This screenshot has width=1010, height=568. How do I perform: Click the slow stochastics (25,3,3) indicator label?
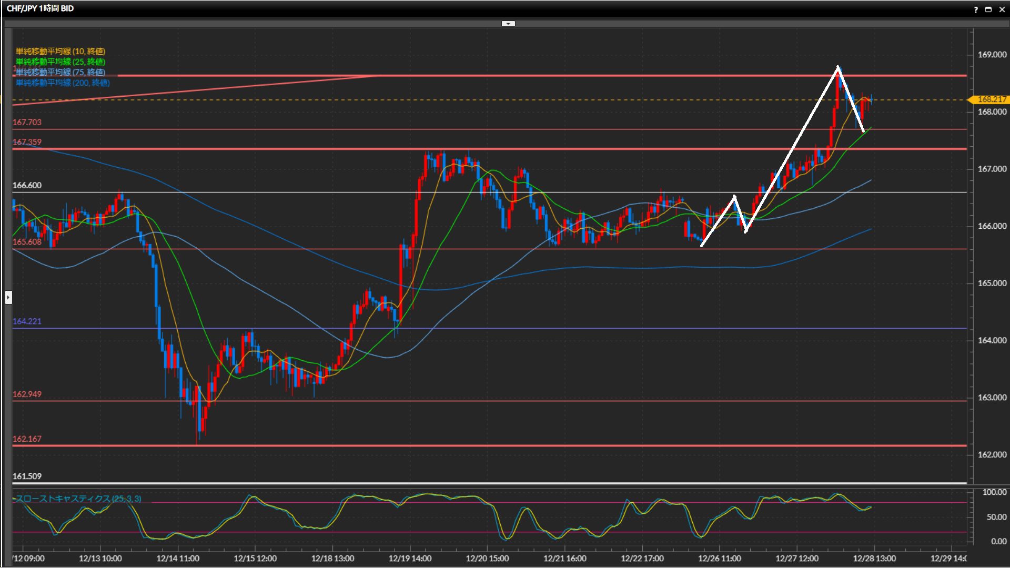[78, 499]
